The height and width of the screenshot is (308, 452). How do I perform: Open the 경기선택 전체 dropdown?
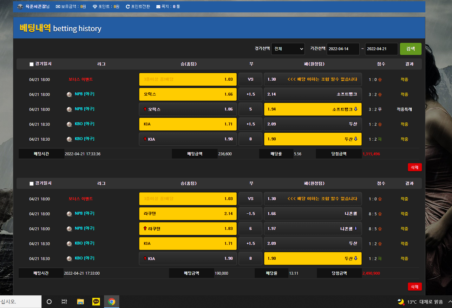(x=288, y=49)
